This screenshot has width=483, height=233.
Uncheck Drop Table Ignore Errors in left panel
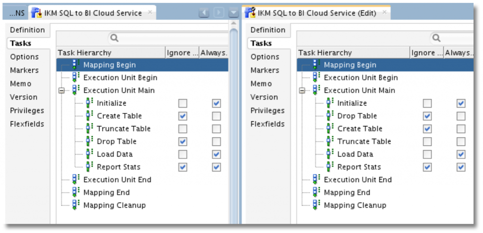pos(183,141)
